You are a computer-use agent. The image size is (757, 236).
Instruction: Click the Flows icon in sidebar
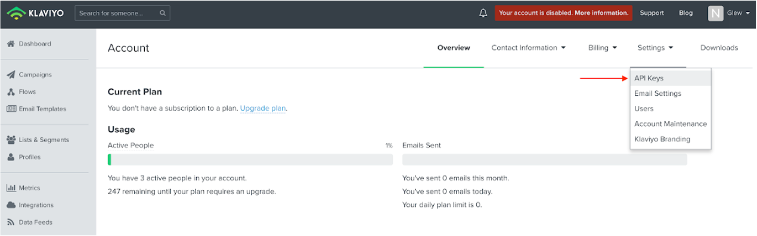pos(11,92)
